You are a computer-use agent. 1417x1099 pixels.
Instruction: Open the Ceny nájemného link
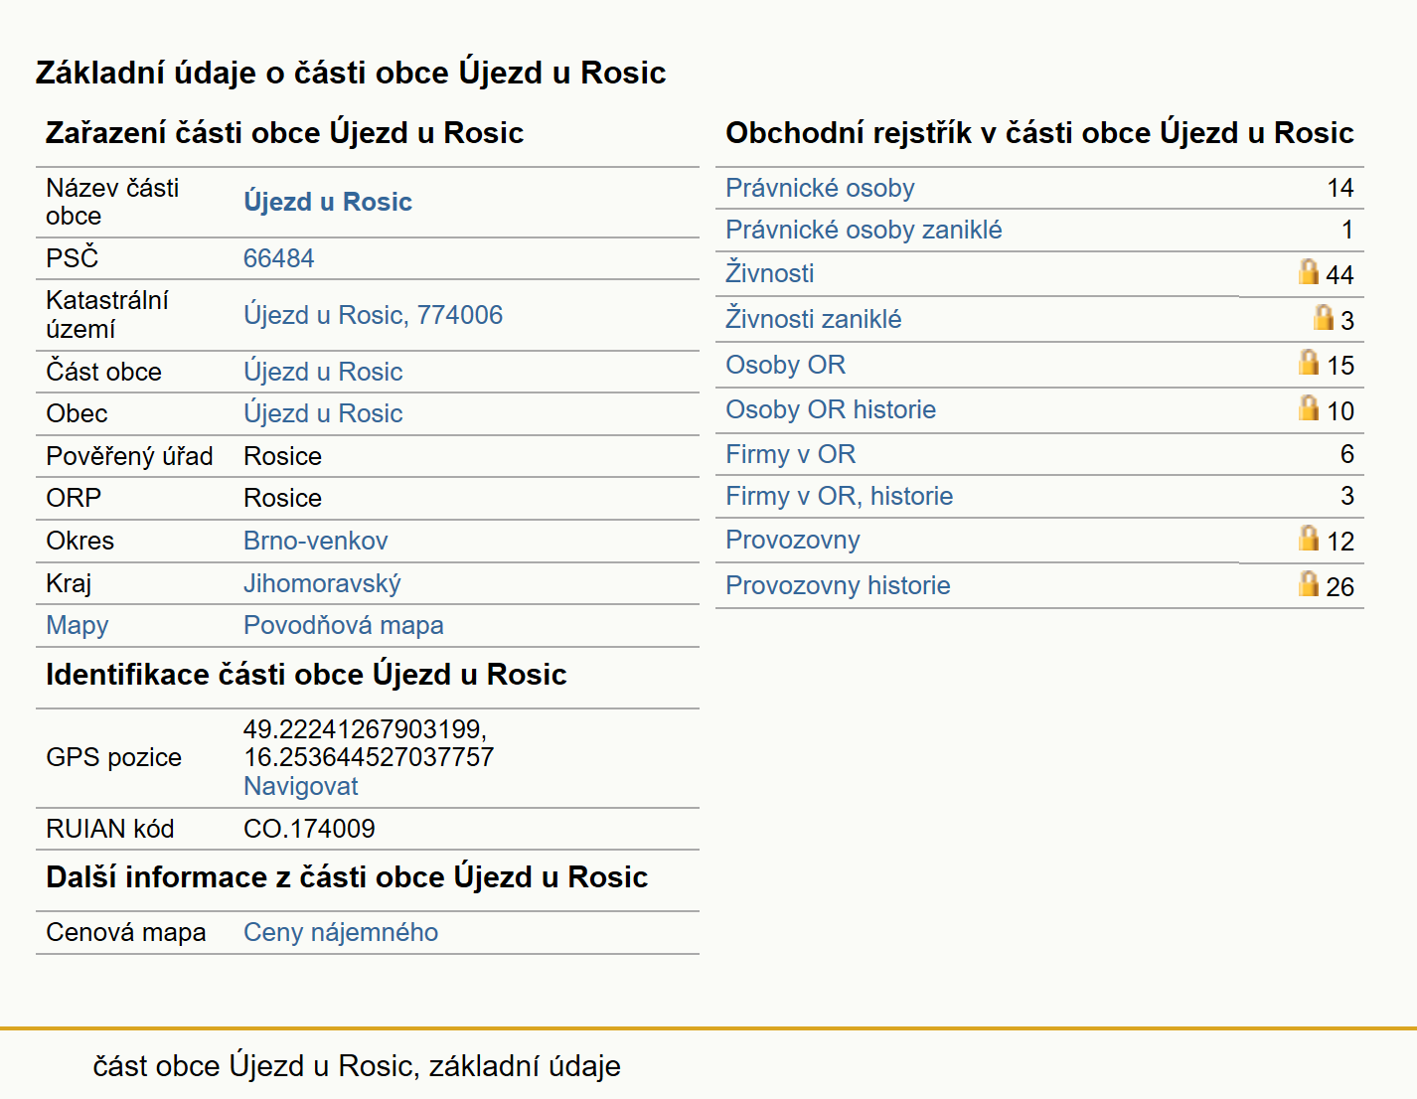341,932
